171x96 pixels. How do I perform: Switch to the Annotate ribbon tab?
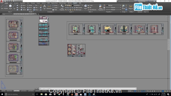pos(16,3)
